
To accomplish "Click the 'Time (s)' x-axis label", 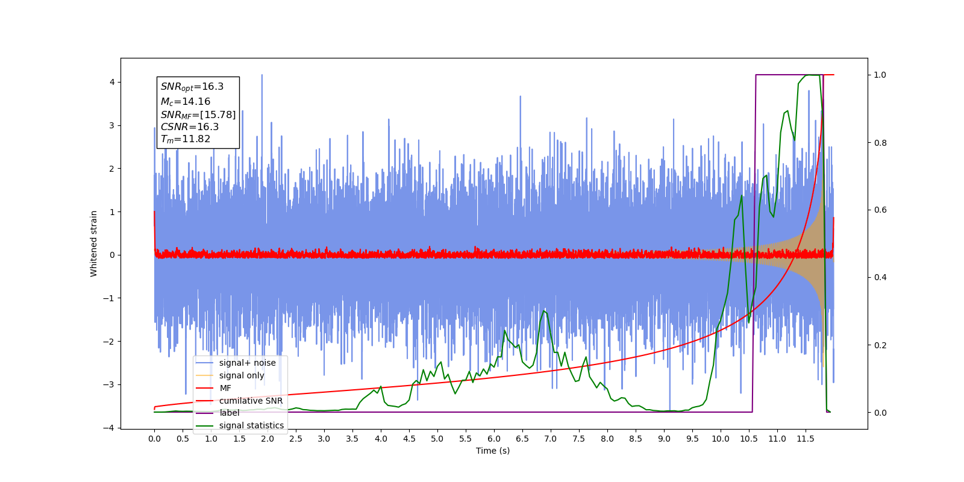I will tap(493, 451).
